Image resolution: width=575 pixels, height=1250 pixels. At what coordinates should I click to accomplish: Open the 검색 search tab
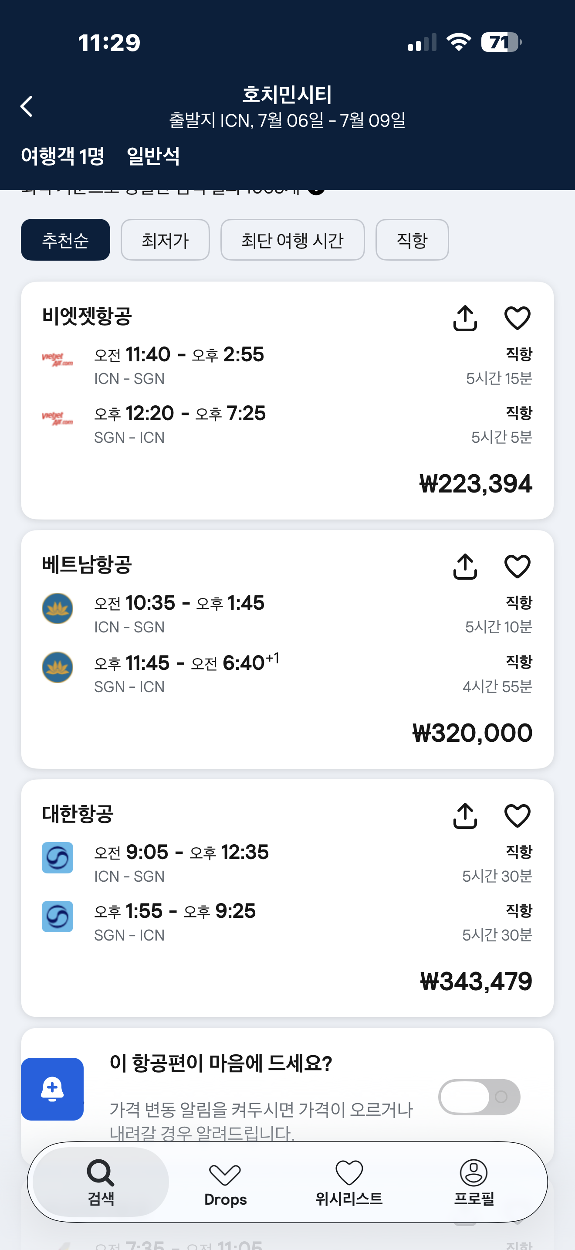pyautogui.click(x=101, y=1182)
